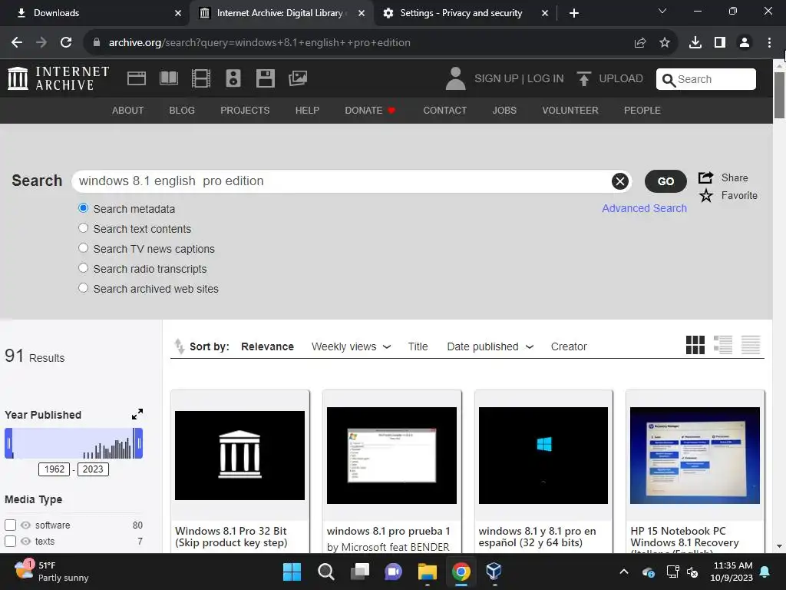Select Search archived web sites
This screenshot has width=786, height=590.
(83, 289)
